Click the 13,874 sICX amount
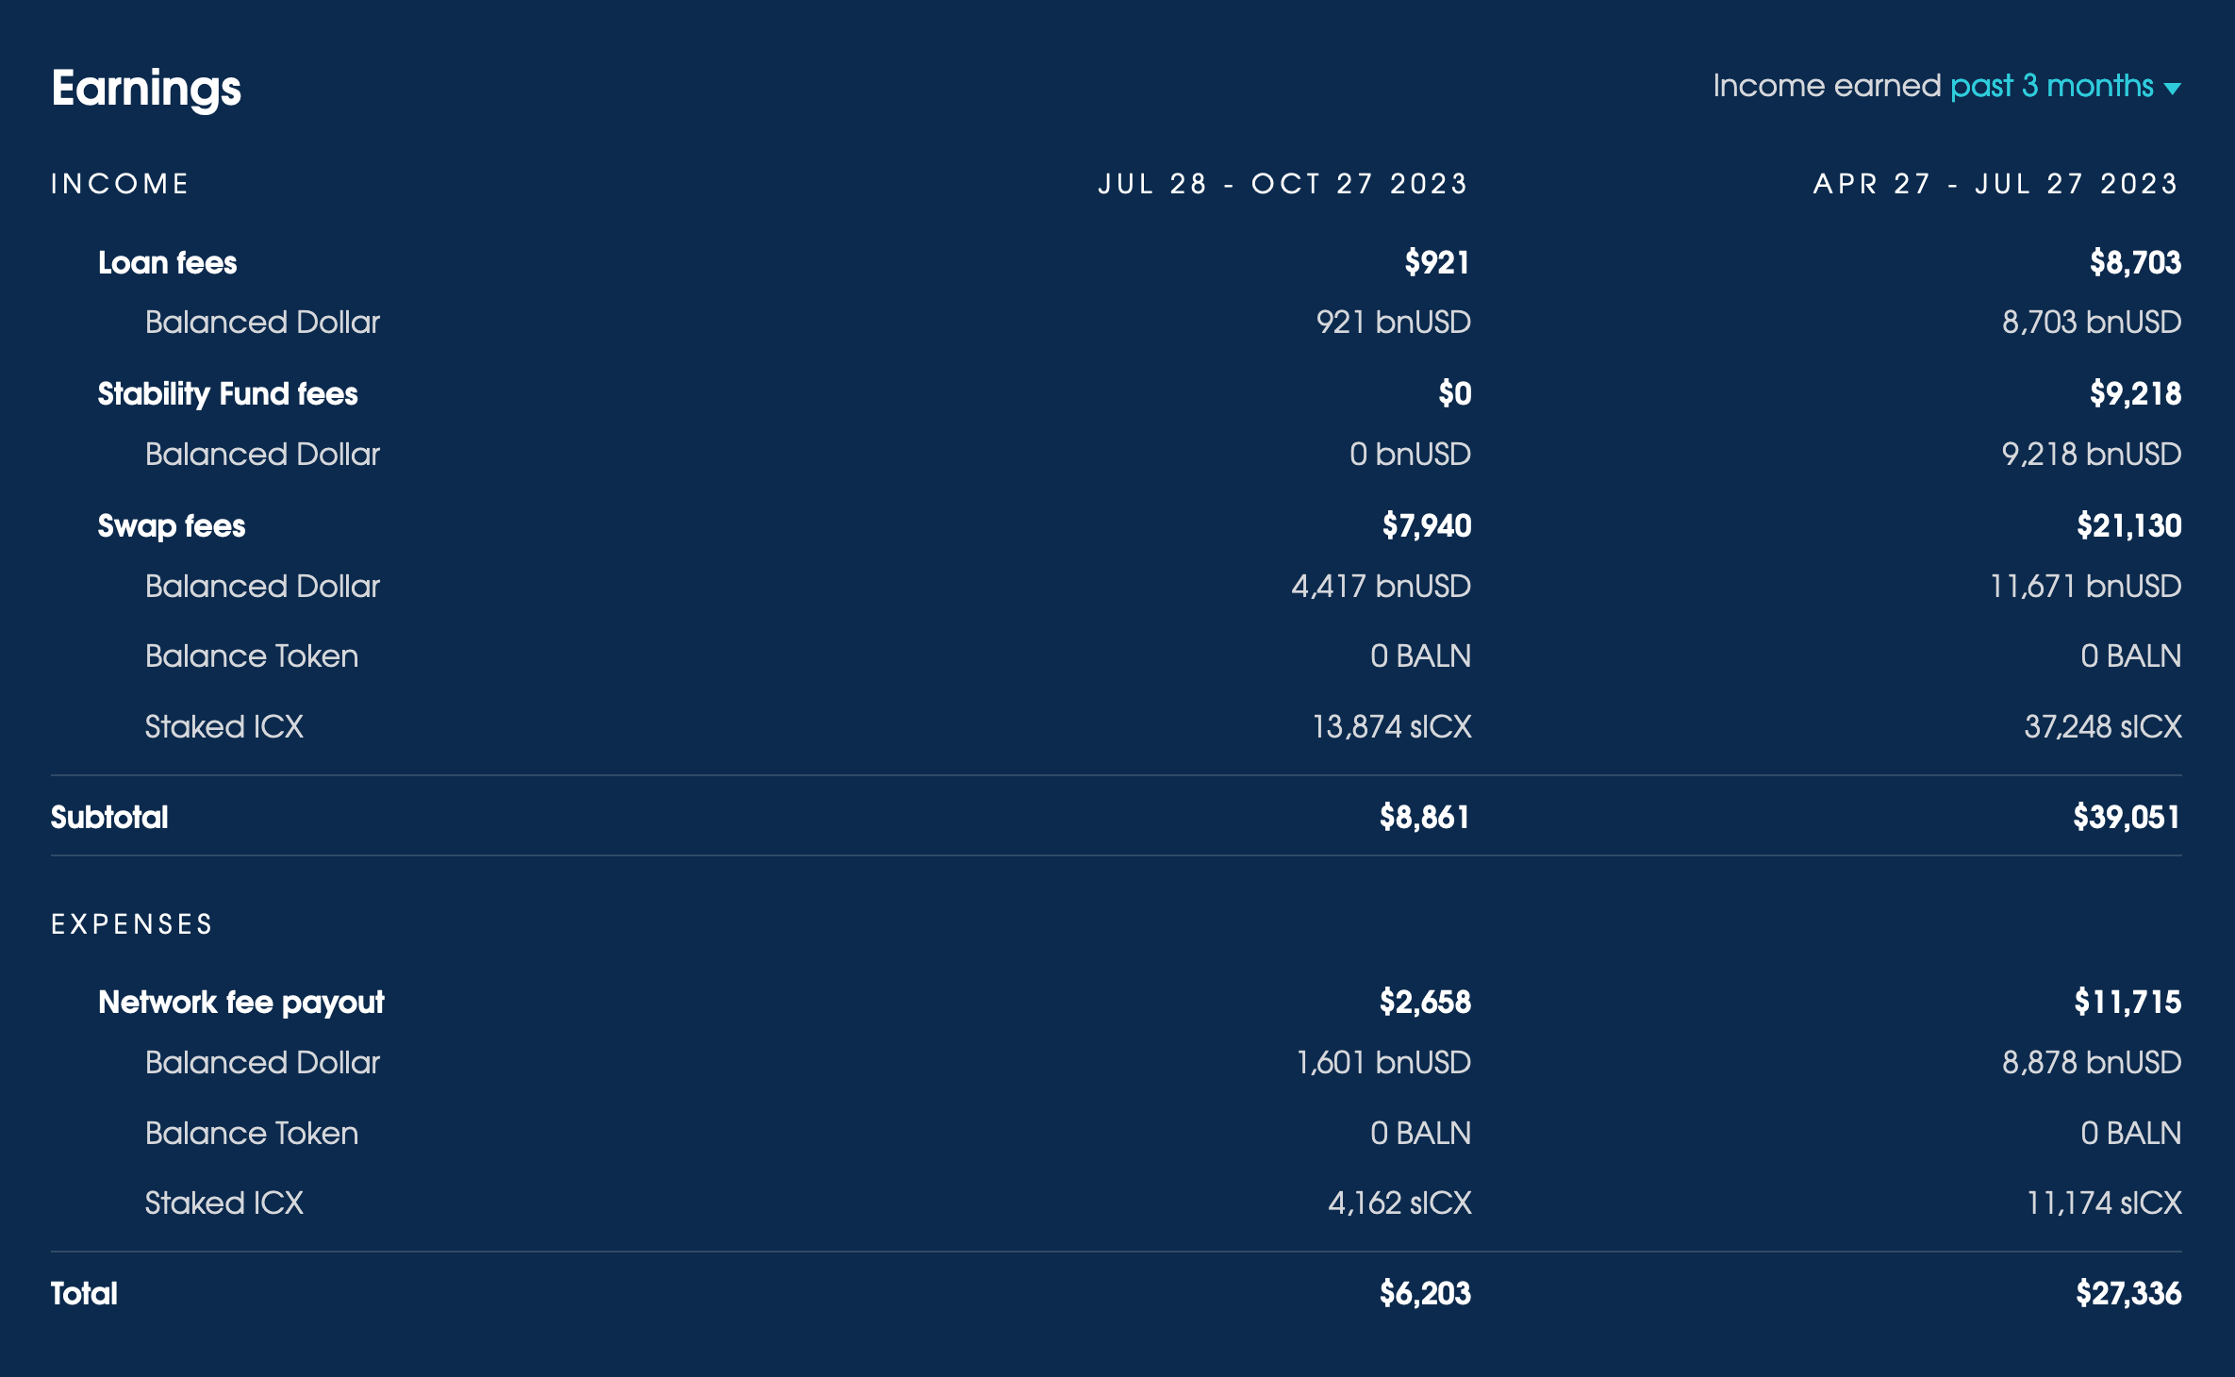Screen dimensions: 2235x1377 (x=1392, y=726)
